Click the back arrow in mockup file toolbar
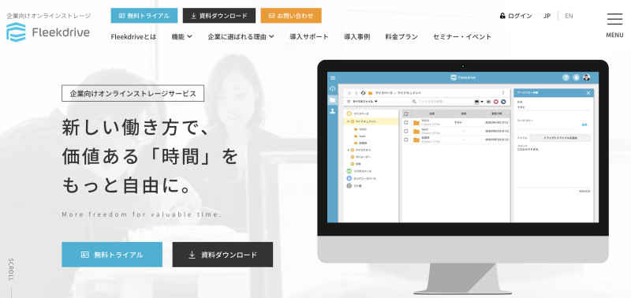The width and height of the screenshot is (631, 298). click(349, 93)
